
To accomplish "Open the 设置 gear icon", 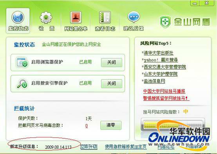I will click(46, 18).
